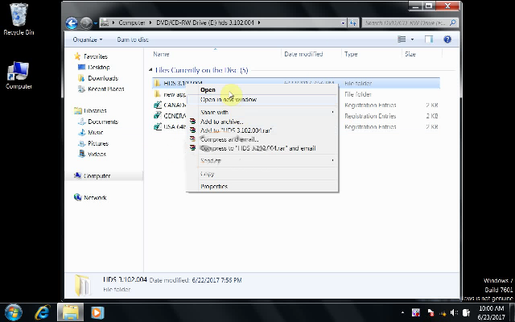Choose Open in new window
The image size is (515, 322).
click(x=262, y=100)
